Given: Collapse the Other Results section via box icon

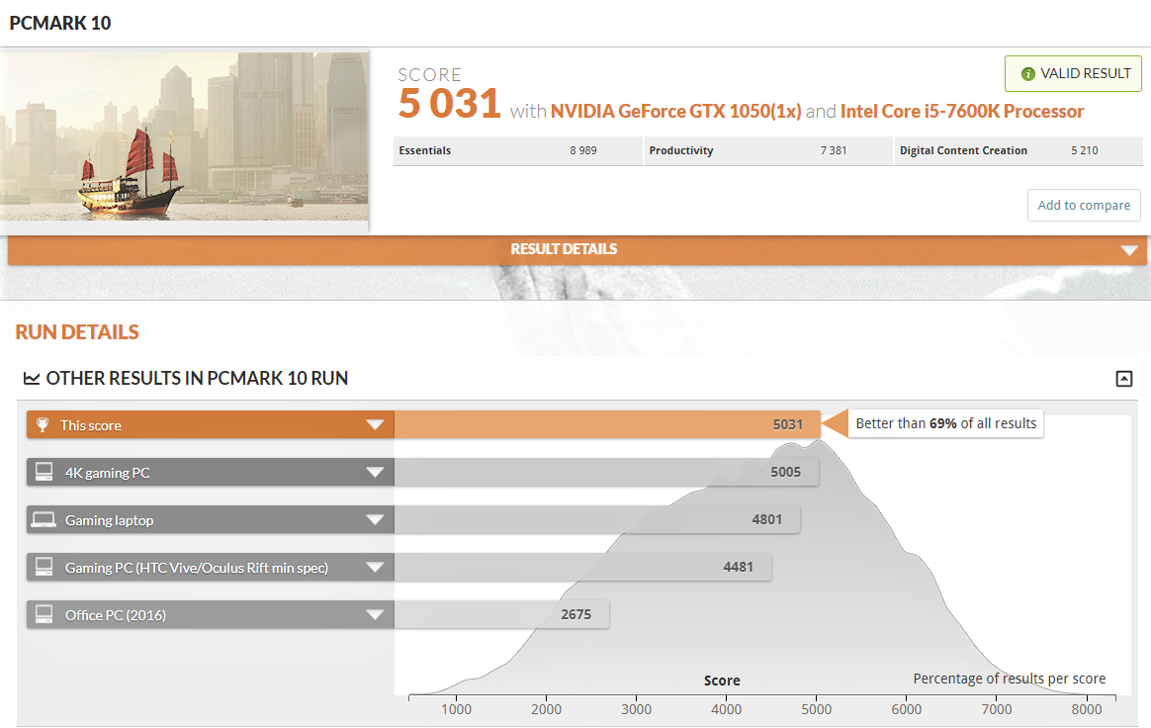Looking at the screenshot, I should pos(1124,378).
